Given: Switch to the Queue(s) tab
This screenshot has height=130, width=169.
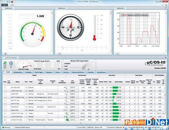Looking at the screenshot, I should tap(49, 72).
